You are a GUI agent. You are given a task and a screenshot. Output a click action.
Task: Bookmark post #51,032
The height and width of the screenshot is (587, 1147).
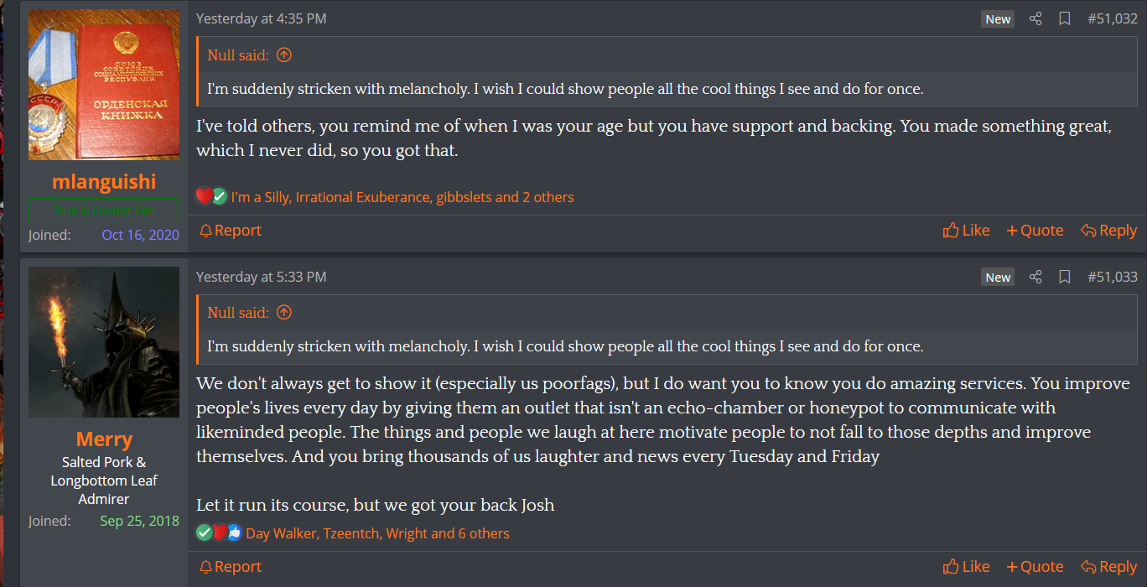1065,18
